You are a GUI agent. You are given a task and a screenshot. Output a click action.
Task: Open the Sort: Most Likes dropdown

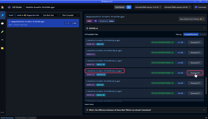coord(51,15)
